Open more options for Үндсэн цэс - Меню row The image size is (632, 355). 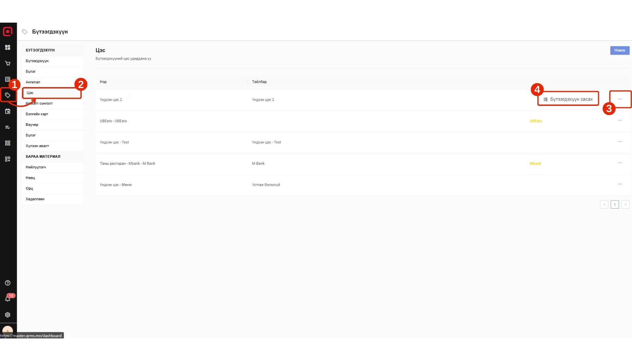[620, 184]
